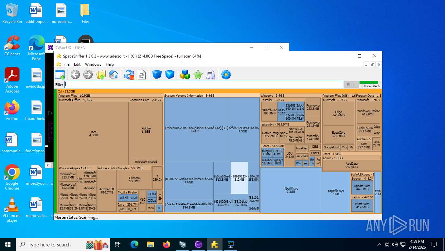Click the Firefox taskbar icon
The height and width of the screenshot is (251, 445).
pos(167,244)
